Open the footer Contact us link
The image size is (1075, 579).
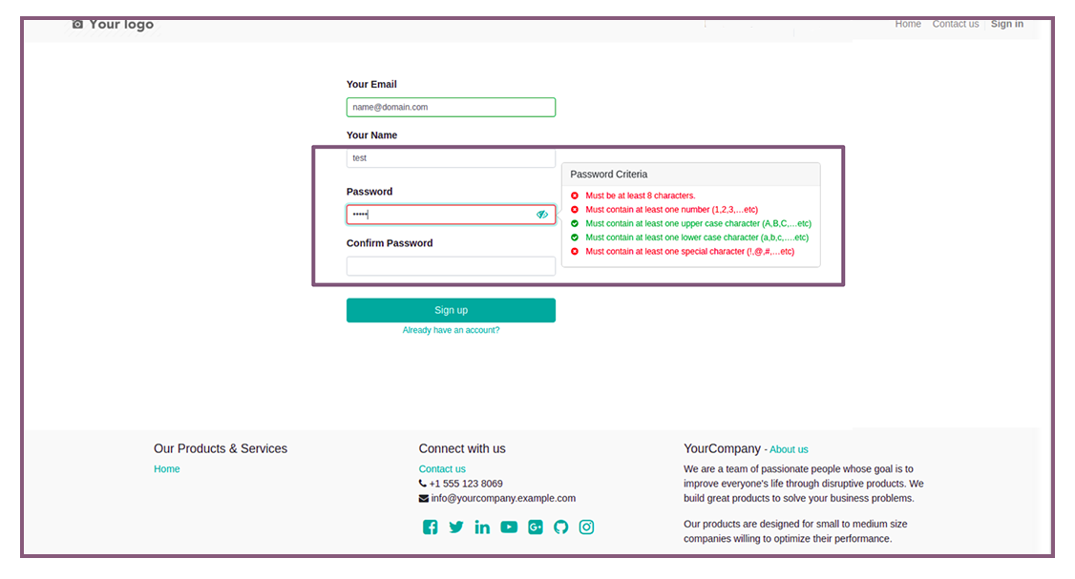click(x=442, y=468)
